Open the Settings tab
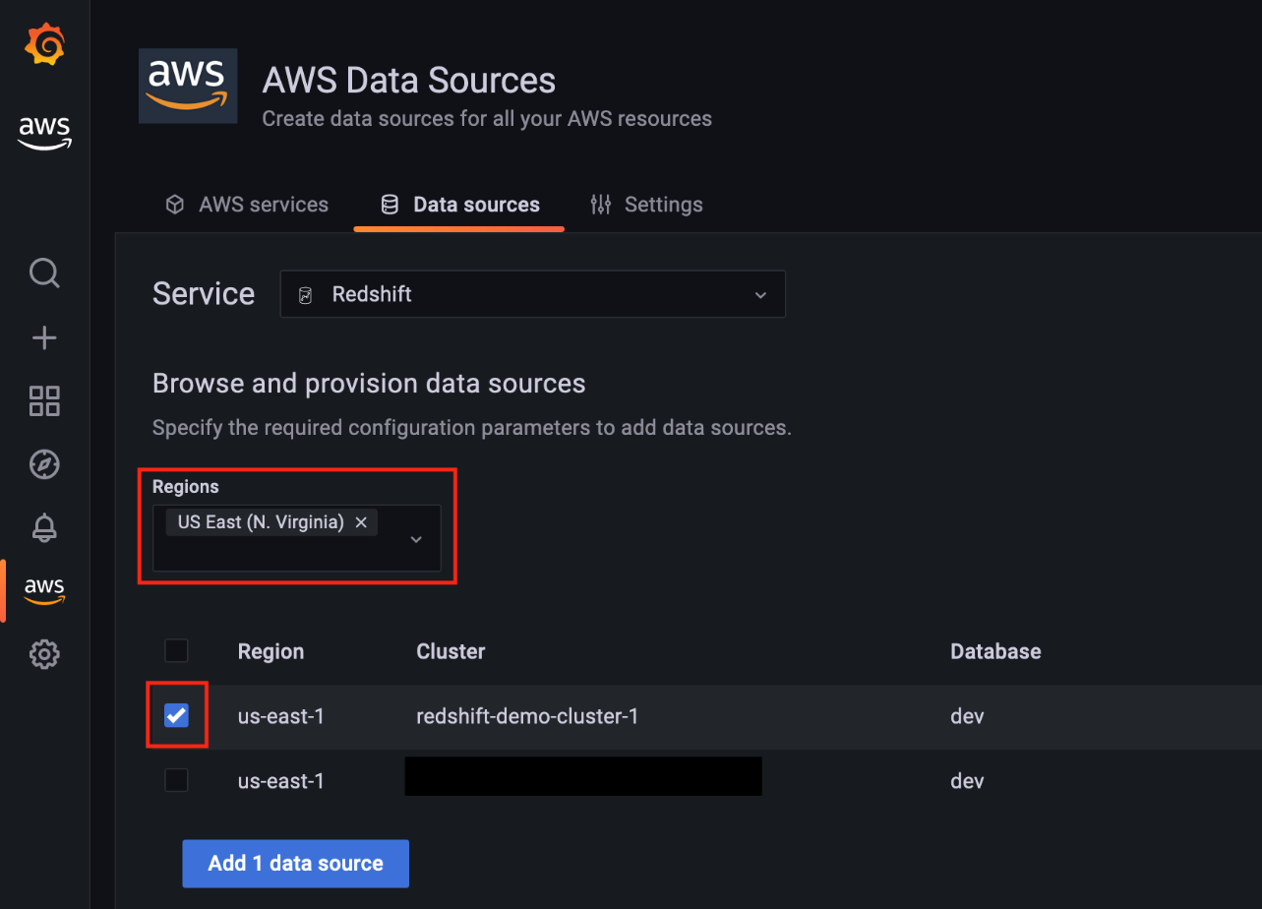The width and height of the screenshot is (1262, 909). tap(647, 204)
